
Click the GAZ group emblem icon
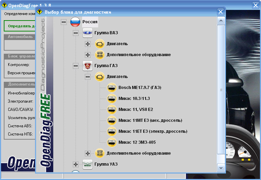tap(88, 66)
